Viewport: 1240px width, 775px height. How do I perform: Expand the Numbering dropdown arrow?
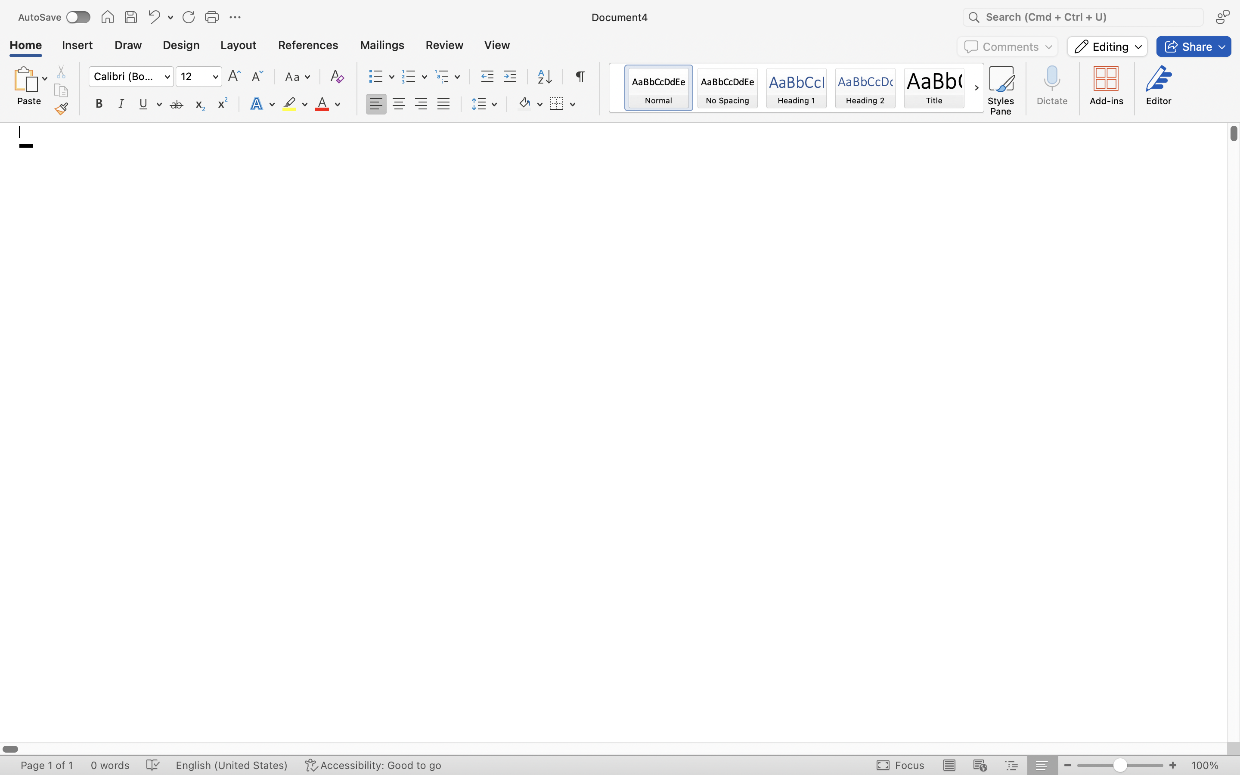(424, 77)
